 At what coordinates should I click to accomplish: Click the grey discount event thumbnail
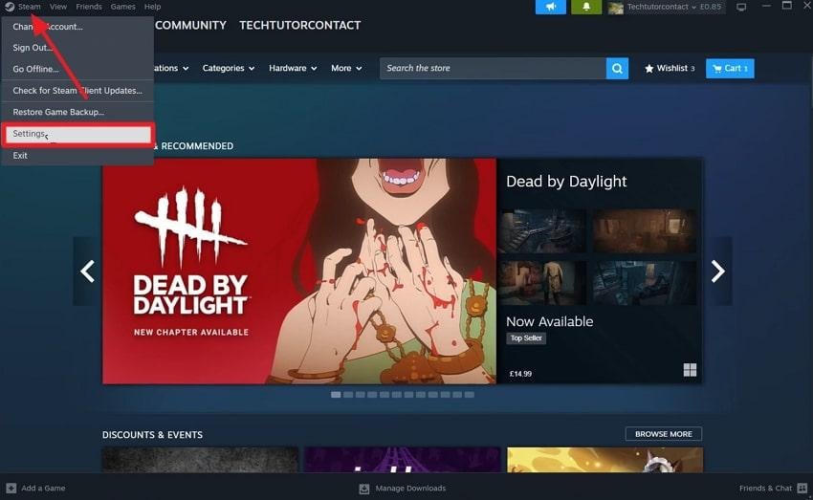point(200,460)
